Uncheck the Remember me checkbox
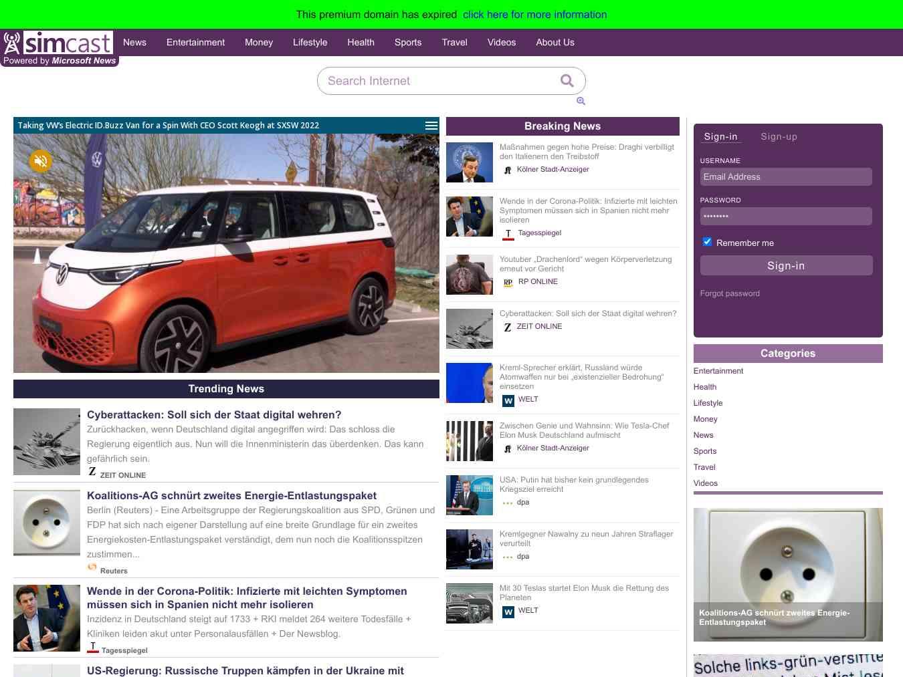This screenshot has width=903, height=677. [706, 242]
